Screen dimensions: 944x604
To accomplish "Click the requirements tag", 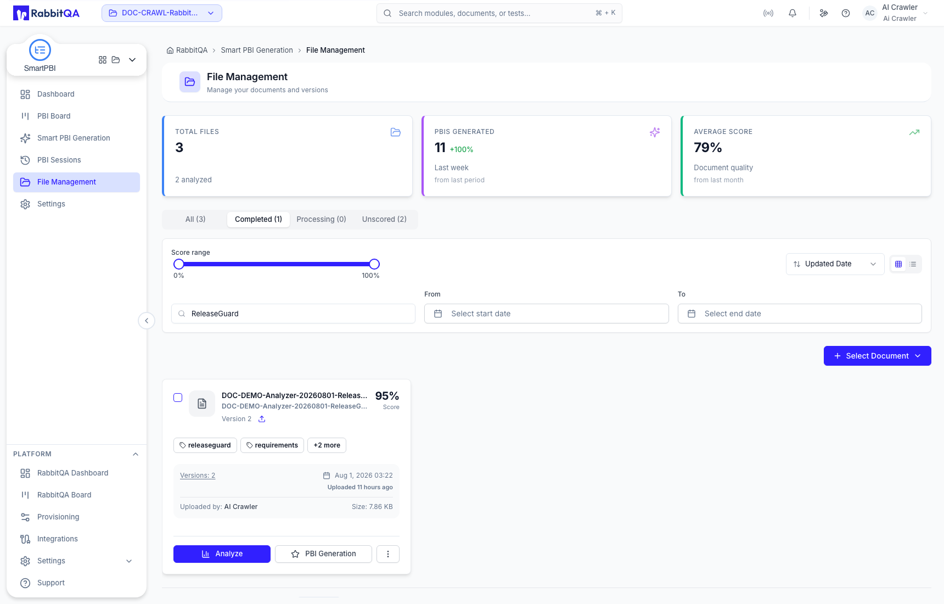I will coord(272,445).
